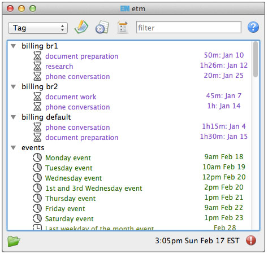
Task: Select the 'Wednesday event' row
Action: (x=74, y=178)
